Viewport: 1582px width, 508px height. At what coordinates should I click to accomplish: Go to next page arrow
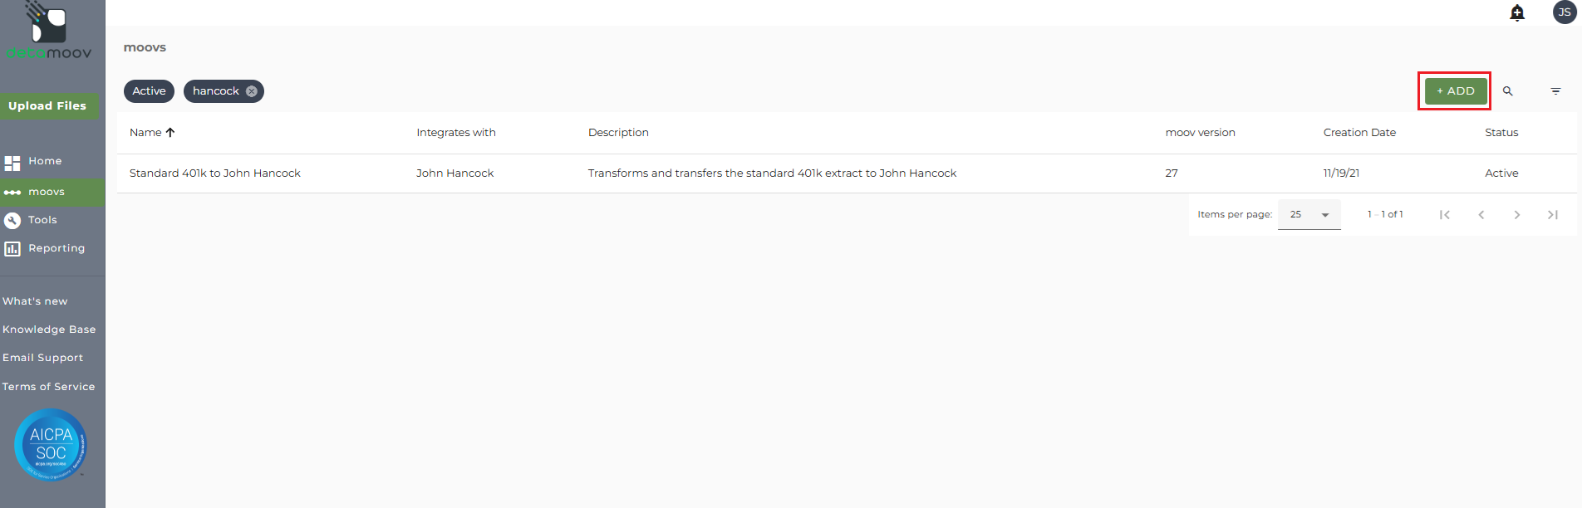(1517, 215)
